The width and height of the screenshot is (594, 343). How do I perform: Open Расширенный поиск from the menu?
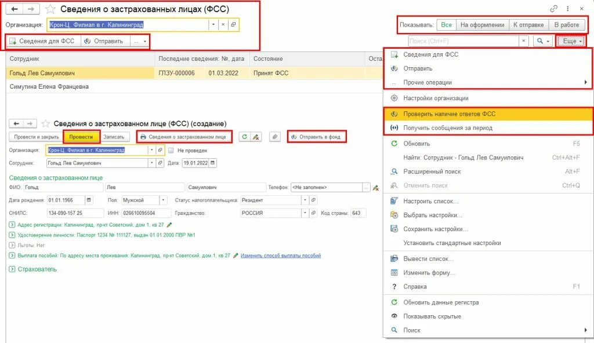click(x=488, y=171)
